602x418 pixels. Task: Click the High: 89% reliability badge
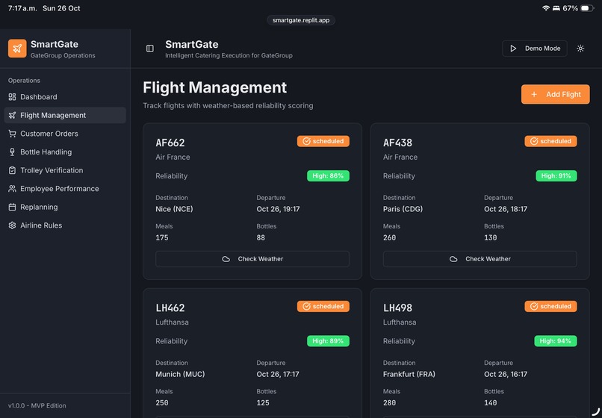point(328,341)
